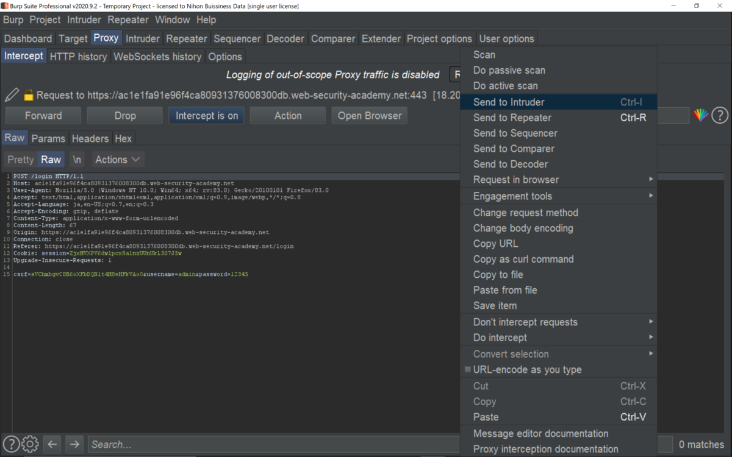Viewport: 732px width, 457px height.
Task: Click the Forward button
Action: click(x=43, y=116)
